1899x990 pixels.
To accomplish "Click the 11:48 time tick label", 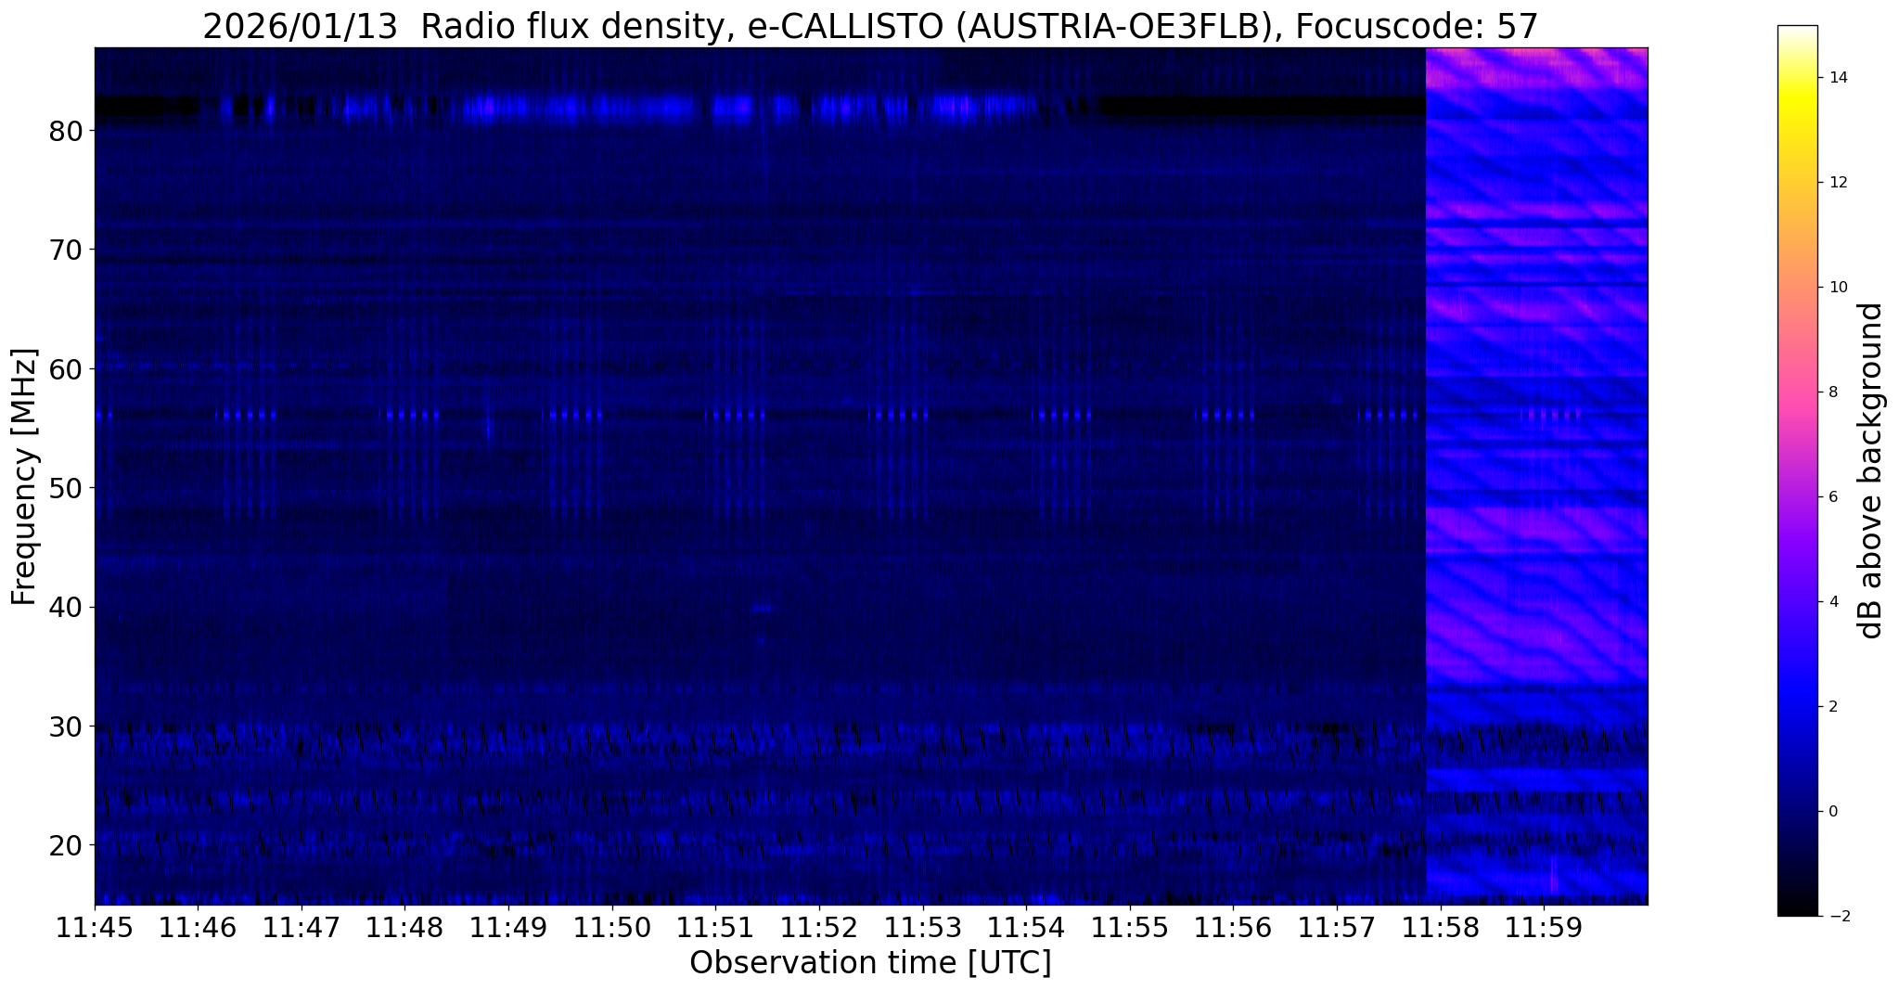I will 404,928.
